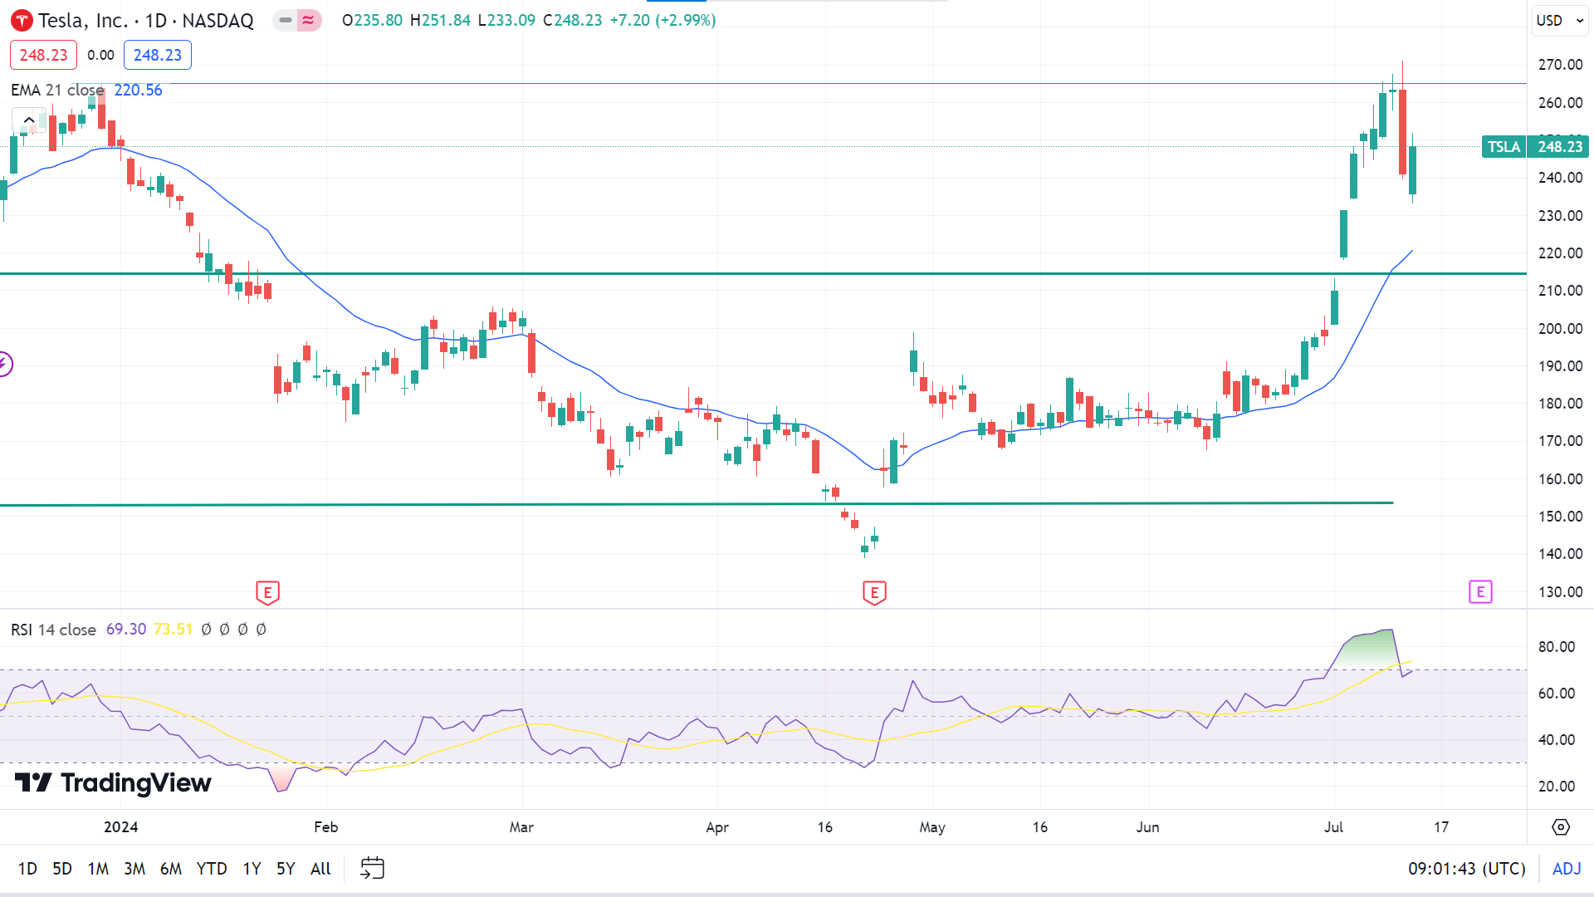Click the RSI moving average value 73.51
1594x897 pixels.
click(x=173, y=630)
